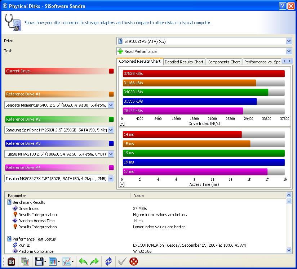Click the red cancel icon in toolbar

[134, 261]
